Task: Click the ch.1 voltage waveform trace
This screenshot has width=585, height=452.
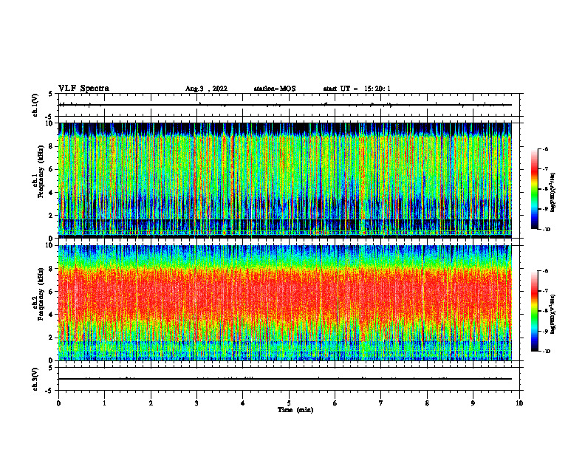Action: 284,105
